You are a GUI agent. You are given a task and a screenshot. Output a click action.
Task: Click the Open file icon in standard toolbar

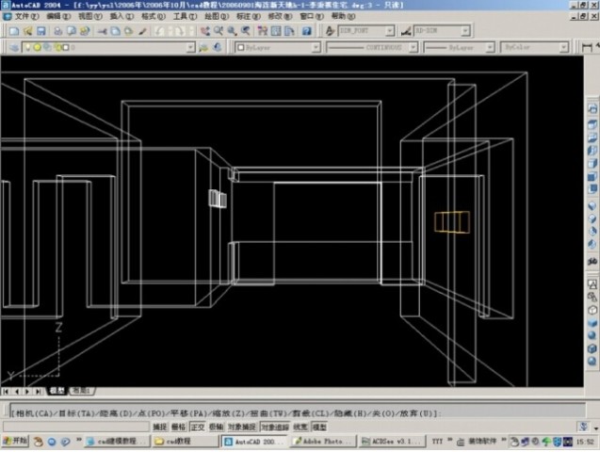[x=27, y=31]
